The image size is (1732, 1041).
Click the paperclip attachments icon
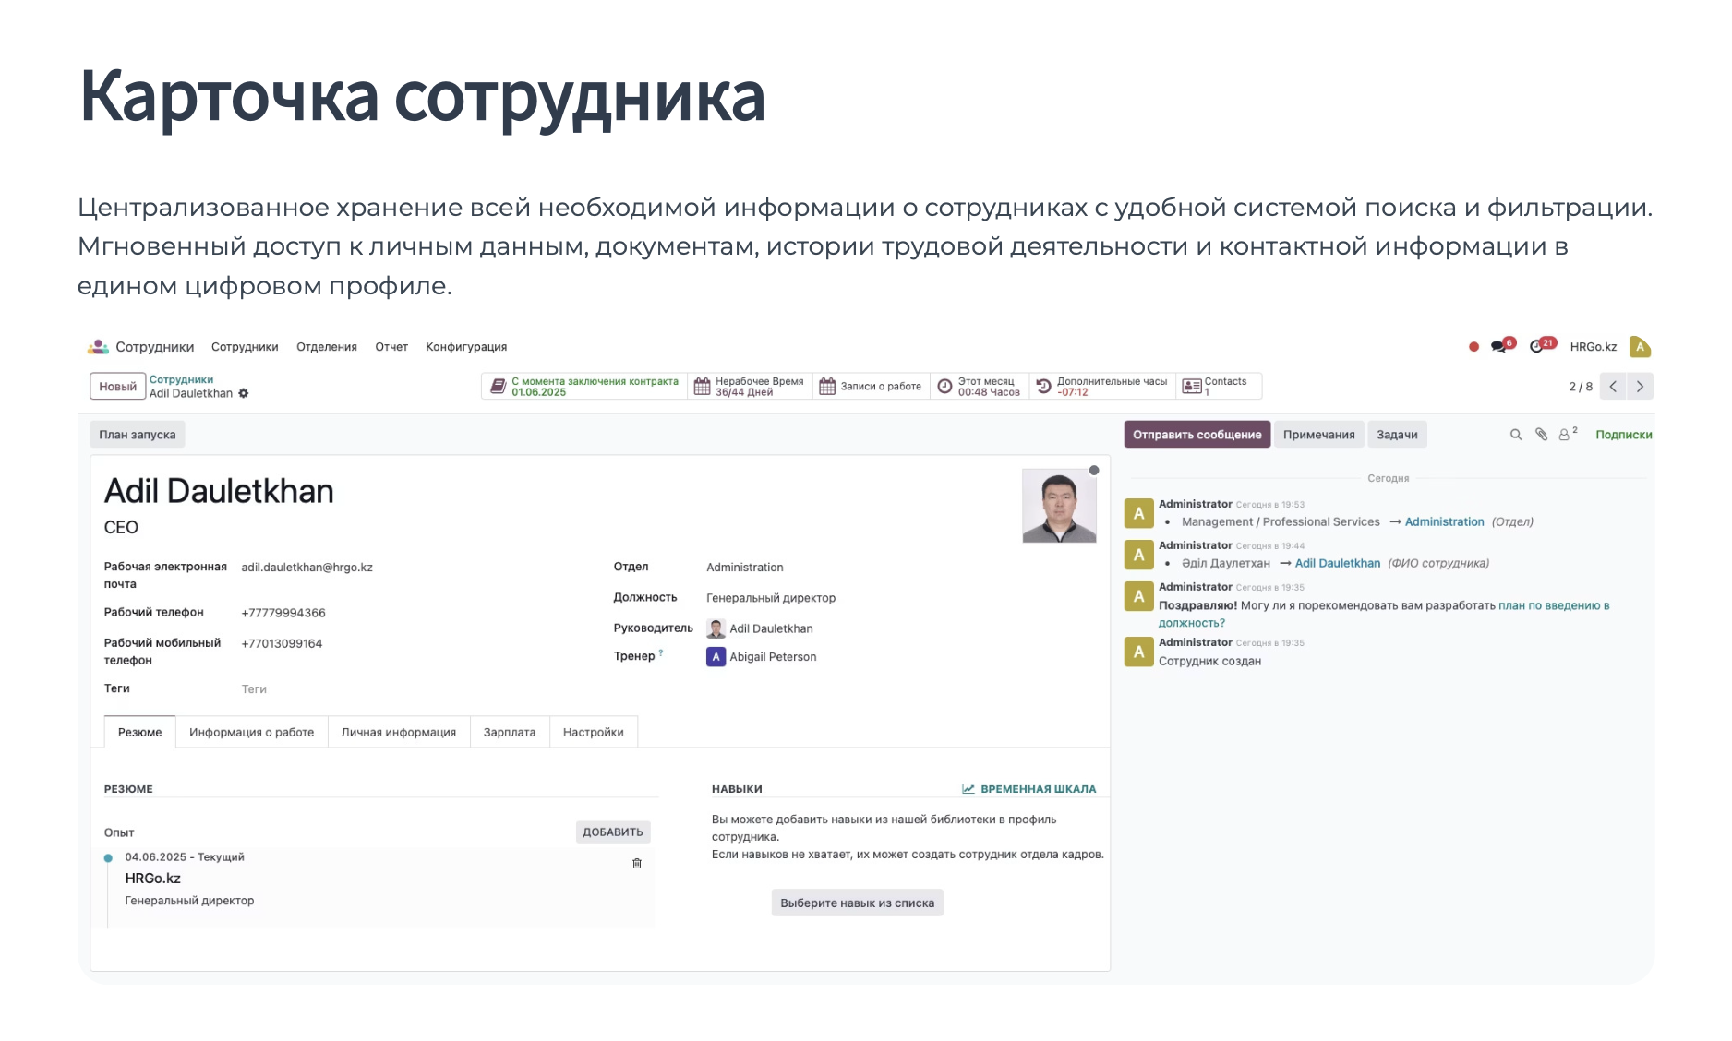pyautogui.click(x=1541, y=435)
